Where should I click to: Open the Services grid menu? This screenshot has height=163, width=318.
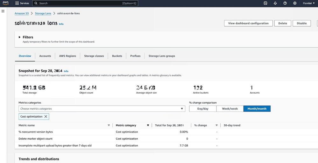click(x=22, y=3)
